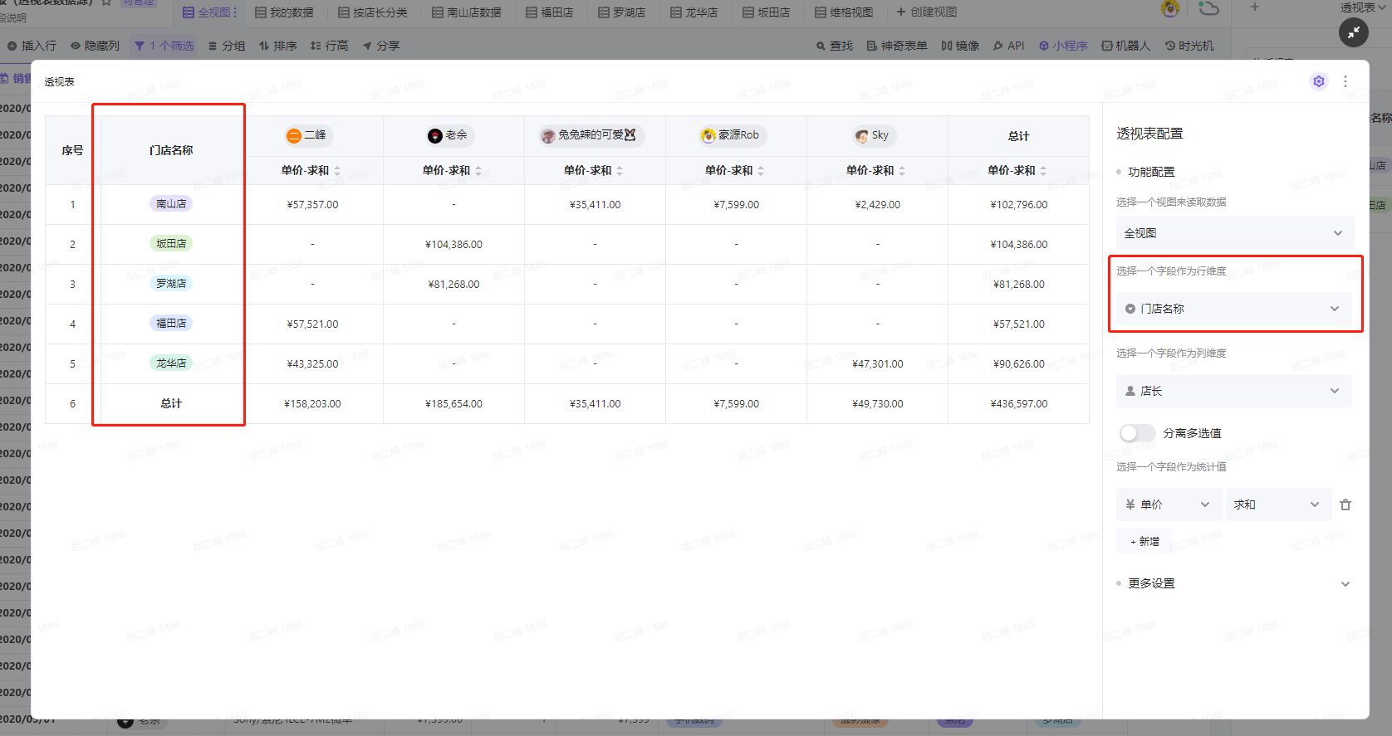The image size is (1392, 736).
Task: Switch to the 维格视图 tab
Action: click(x=844, y=12)
